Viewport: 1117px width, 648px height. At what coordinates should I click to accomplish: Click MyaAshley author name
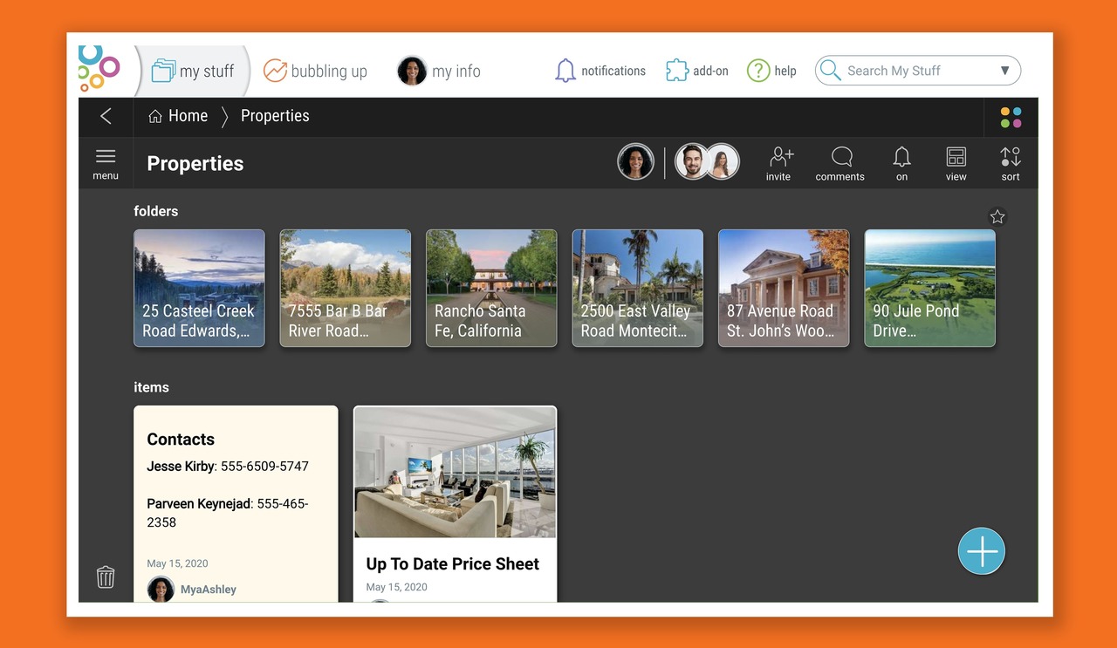coord(209,590)
